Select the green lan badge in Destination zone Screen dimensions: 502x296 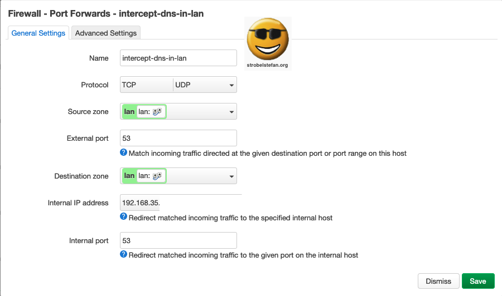tap(129, 176)
